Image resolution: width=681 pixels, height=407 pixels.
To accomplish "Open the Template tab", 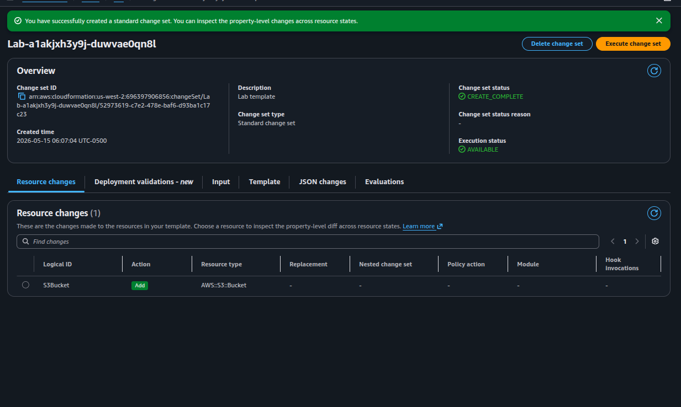I will (x=265, y=181).
